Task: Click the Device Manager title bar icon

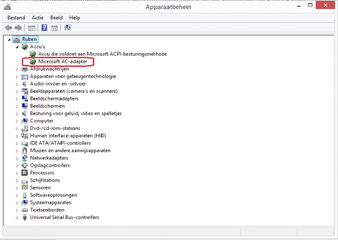Action: [7, 7]
